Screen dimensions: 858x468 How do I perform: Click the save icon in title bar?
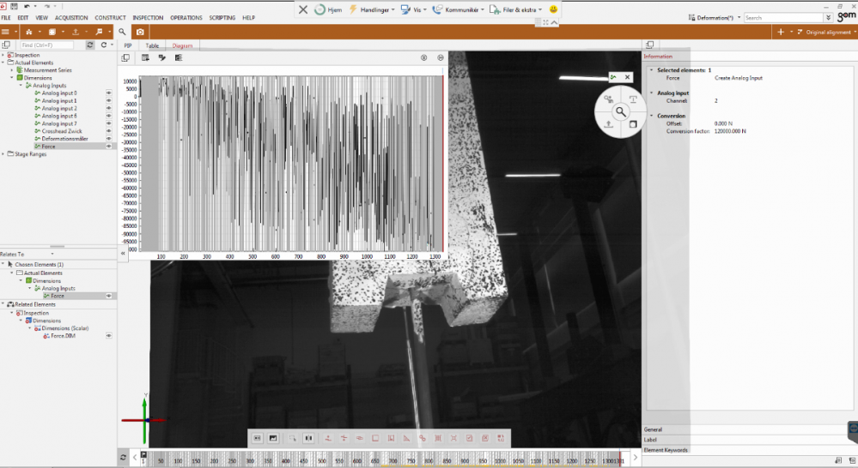[x=15, y=6]
